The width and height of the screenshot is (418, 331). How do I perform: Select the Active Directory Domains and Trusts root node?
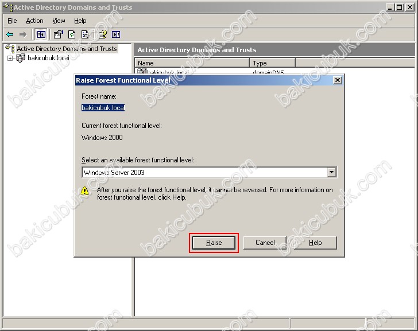point(66,49)
